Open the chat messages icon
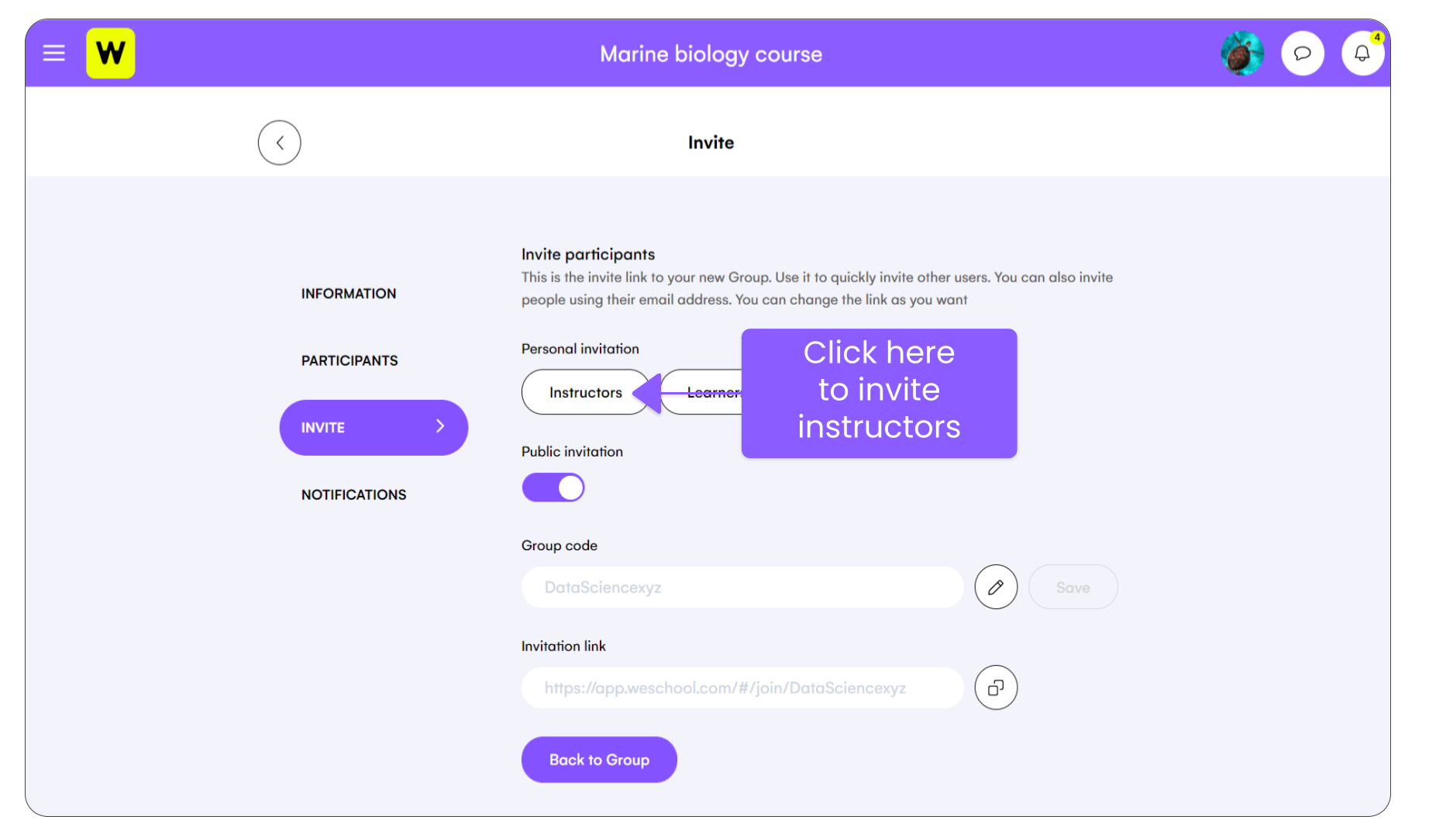The width and height of the screenshot is (1429, 837). tap(1303, 53)
